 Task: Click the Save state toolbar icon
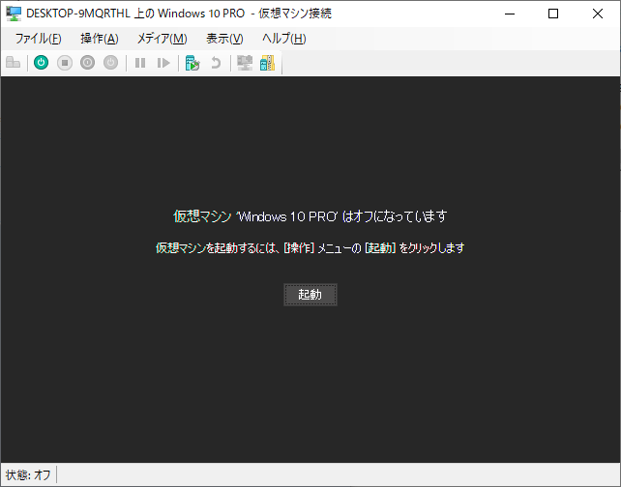point(110,63)
